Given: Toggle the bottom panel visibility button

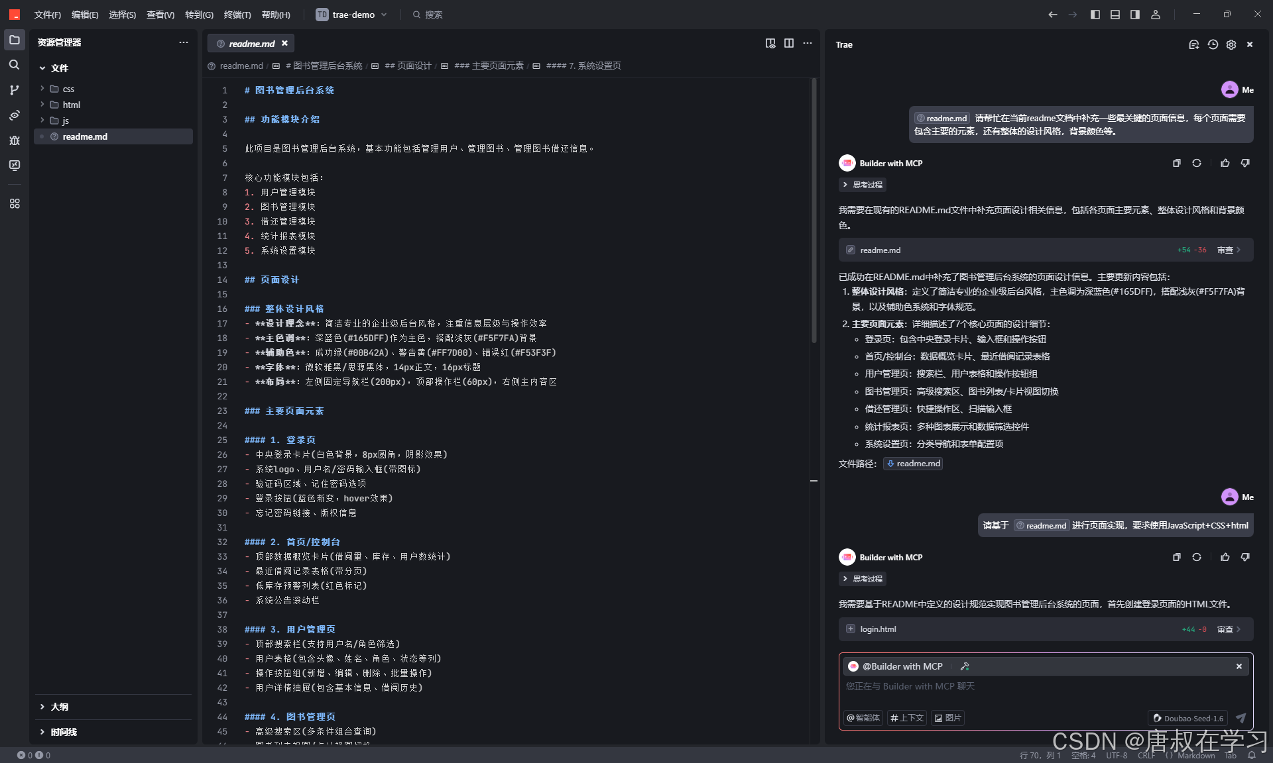Looking at the screenshot, I should pyautogui.click(x=1115, y=14).
